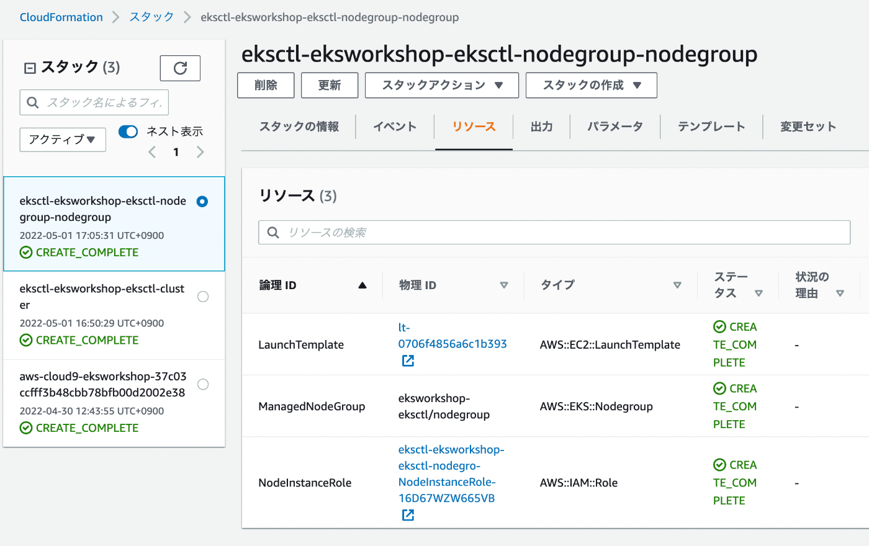The width and height of the screenshot is (869, 546).
Task: Open the アクティブ filter dropdown
Action: pos(63,140)
